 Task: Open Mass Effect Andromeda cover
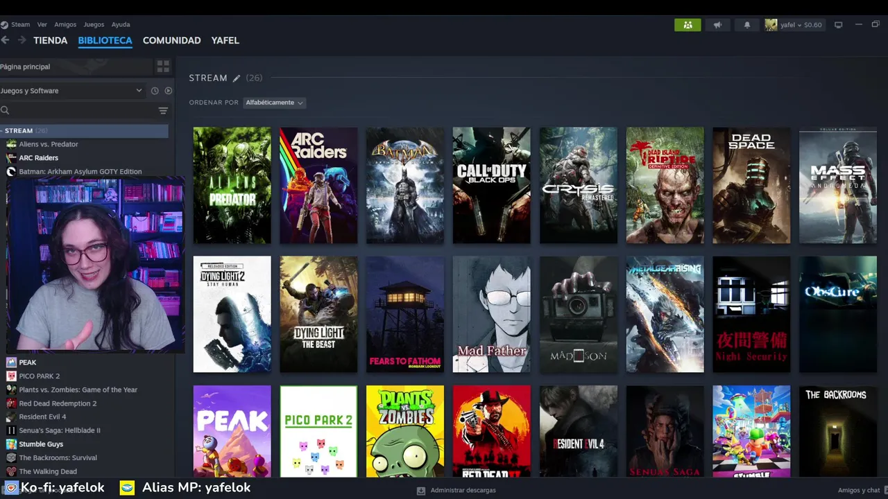tap(838, 185)
